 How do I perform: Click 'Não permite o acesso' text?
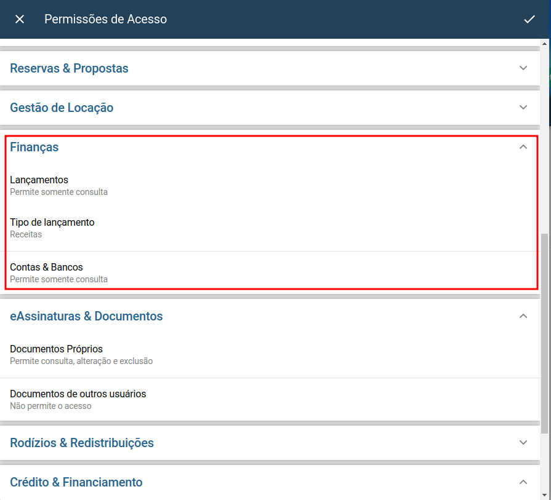pos(50,406)
